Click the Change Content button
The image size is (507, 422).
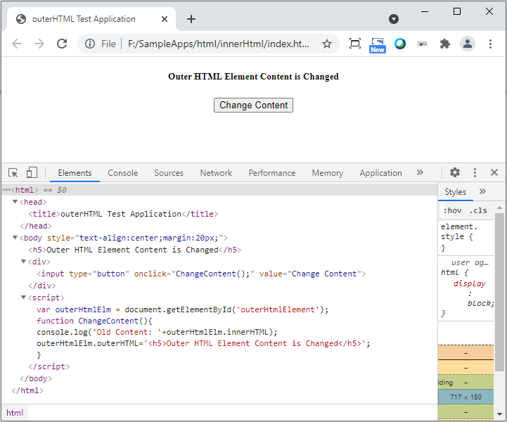pyautogui.click(x=253, y=105)
